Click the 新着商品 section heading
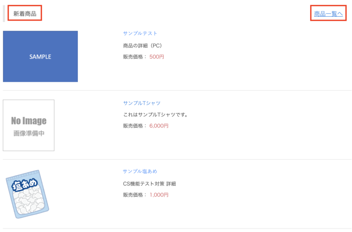Image resolution: width=352 pixels, height=232 pixels. 25,14
